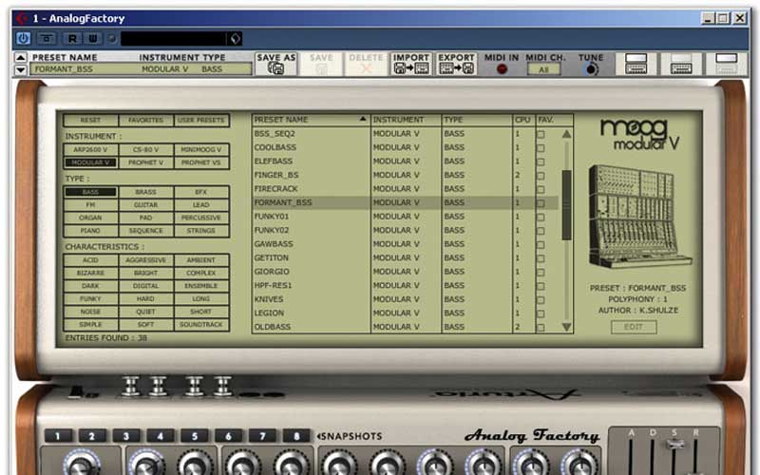Step to next preset with down arrow
The image size is (760, 475).
click(x=20, y=69)
